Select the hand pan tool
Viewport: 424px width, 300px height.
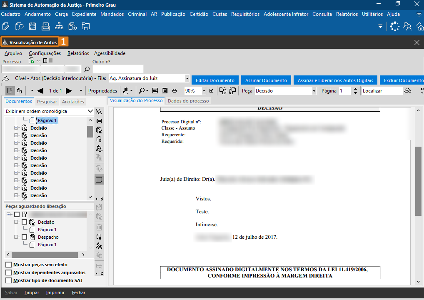(x=126, y=91)
